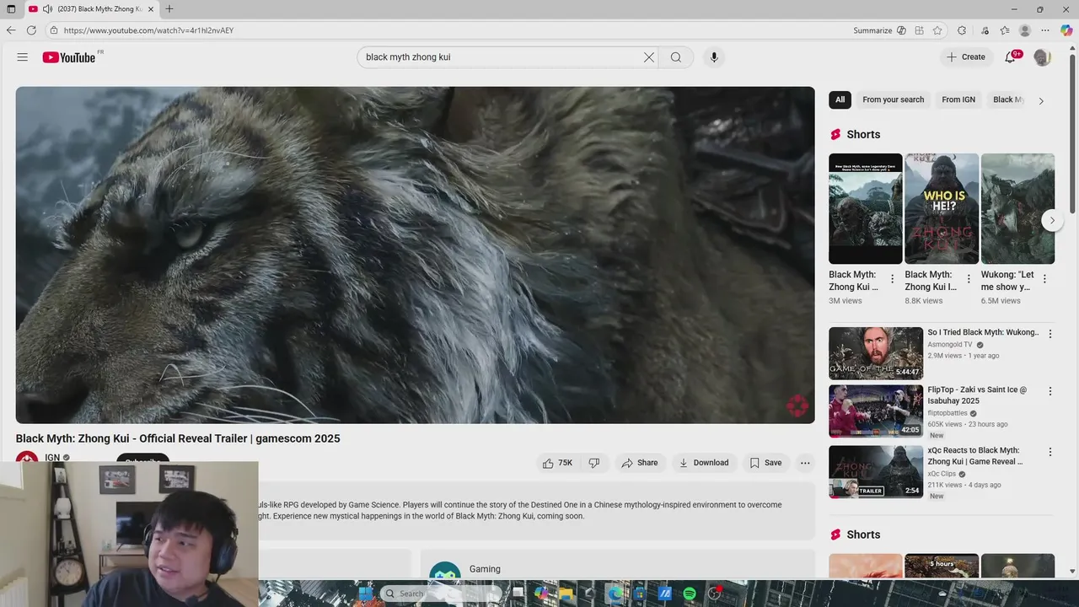Viewport: 1079px width, 607px height.
Task: Open options for 8.8K views Short
Action: pyautogui.click(x=969, y=279)
